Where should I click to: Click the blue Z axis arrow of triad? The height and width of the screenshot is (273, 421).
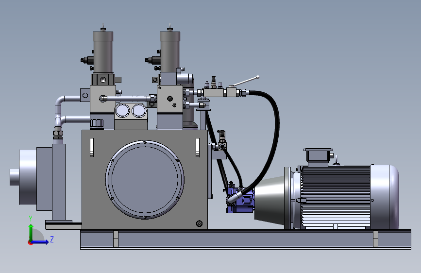coord(40,242)
